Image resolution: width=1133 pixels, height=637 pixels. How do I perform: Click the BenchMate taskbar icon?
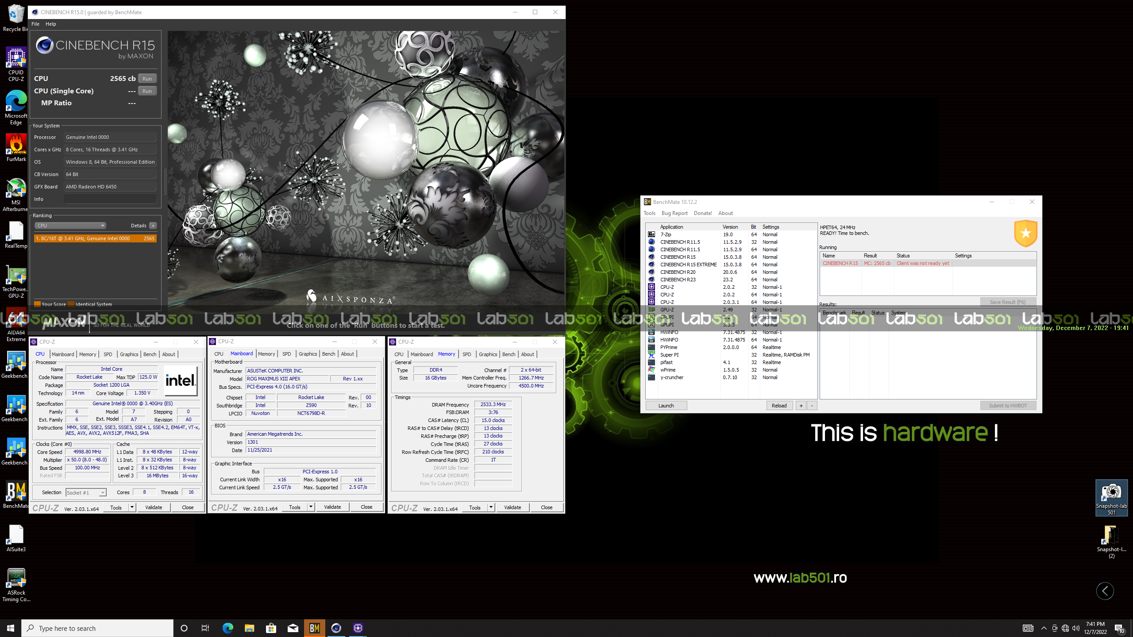(315, 628)
